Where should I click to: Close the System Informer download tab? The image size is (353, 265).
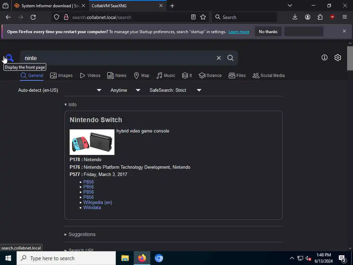point(83,6)
